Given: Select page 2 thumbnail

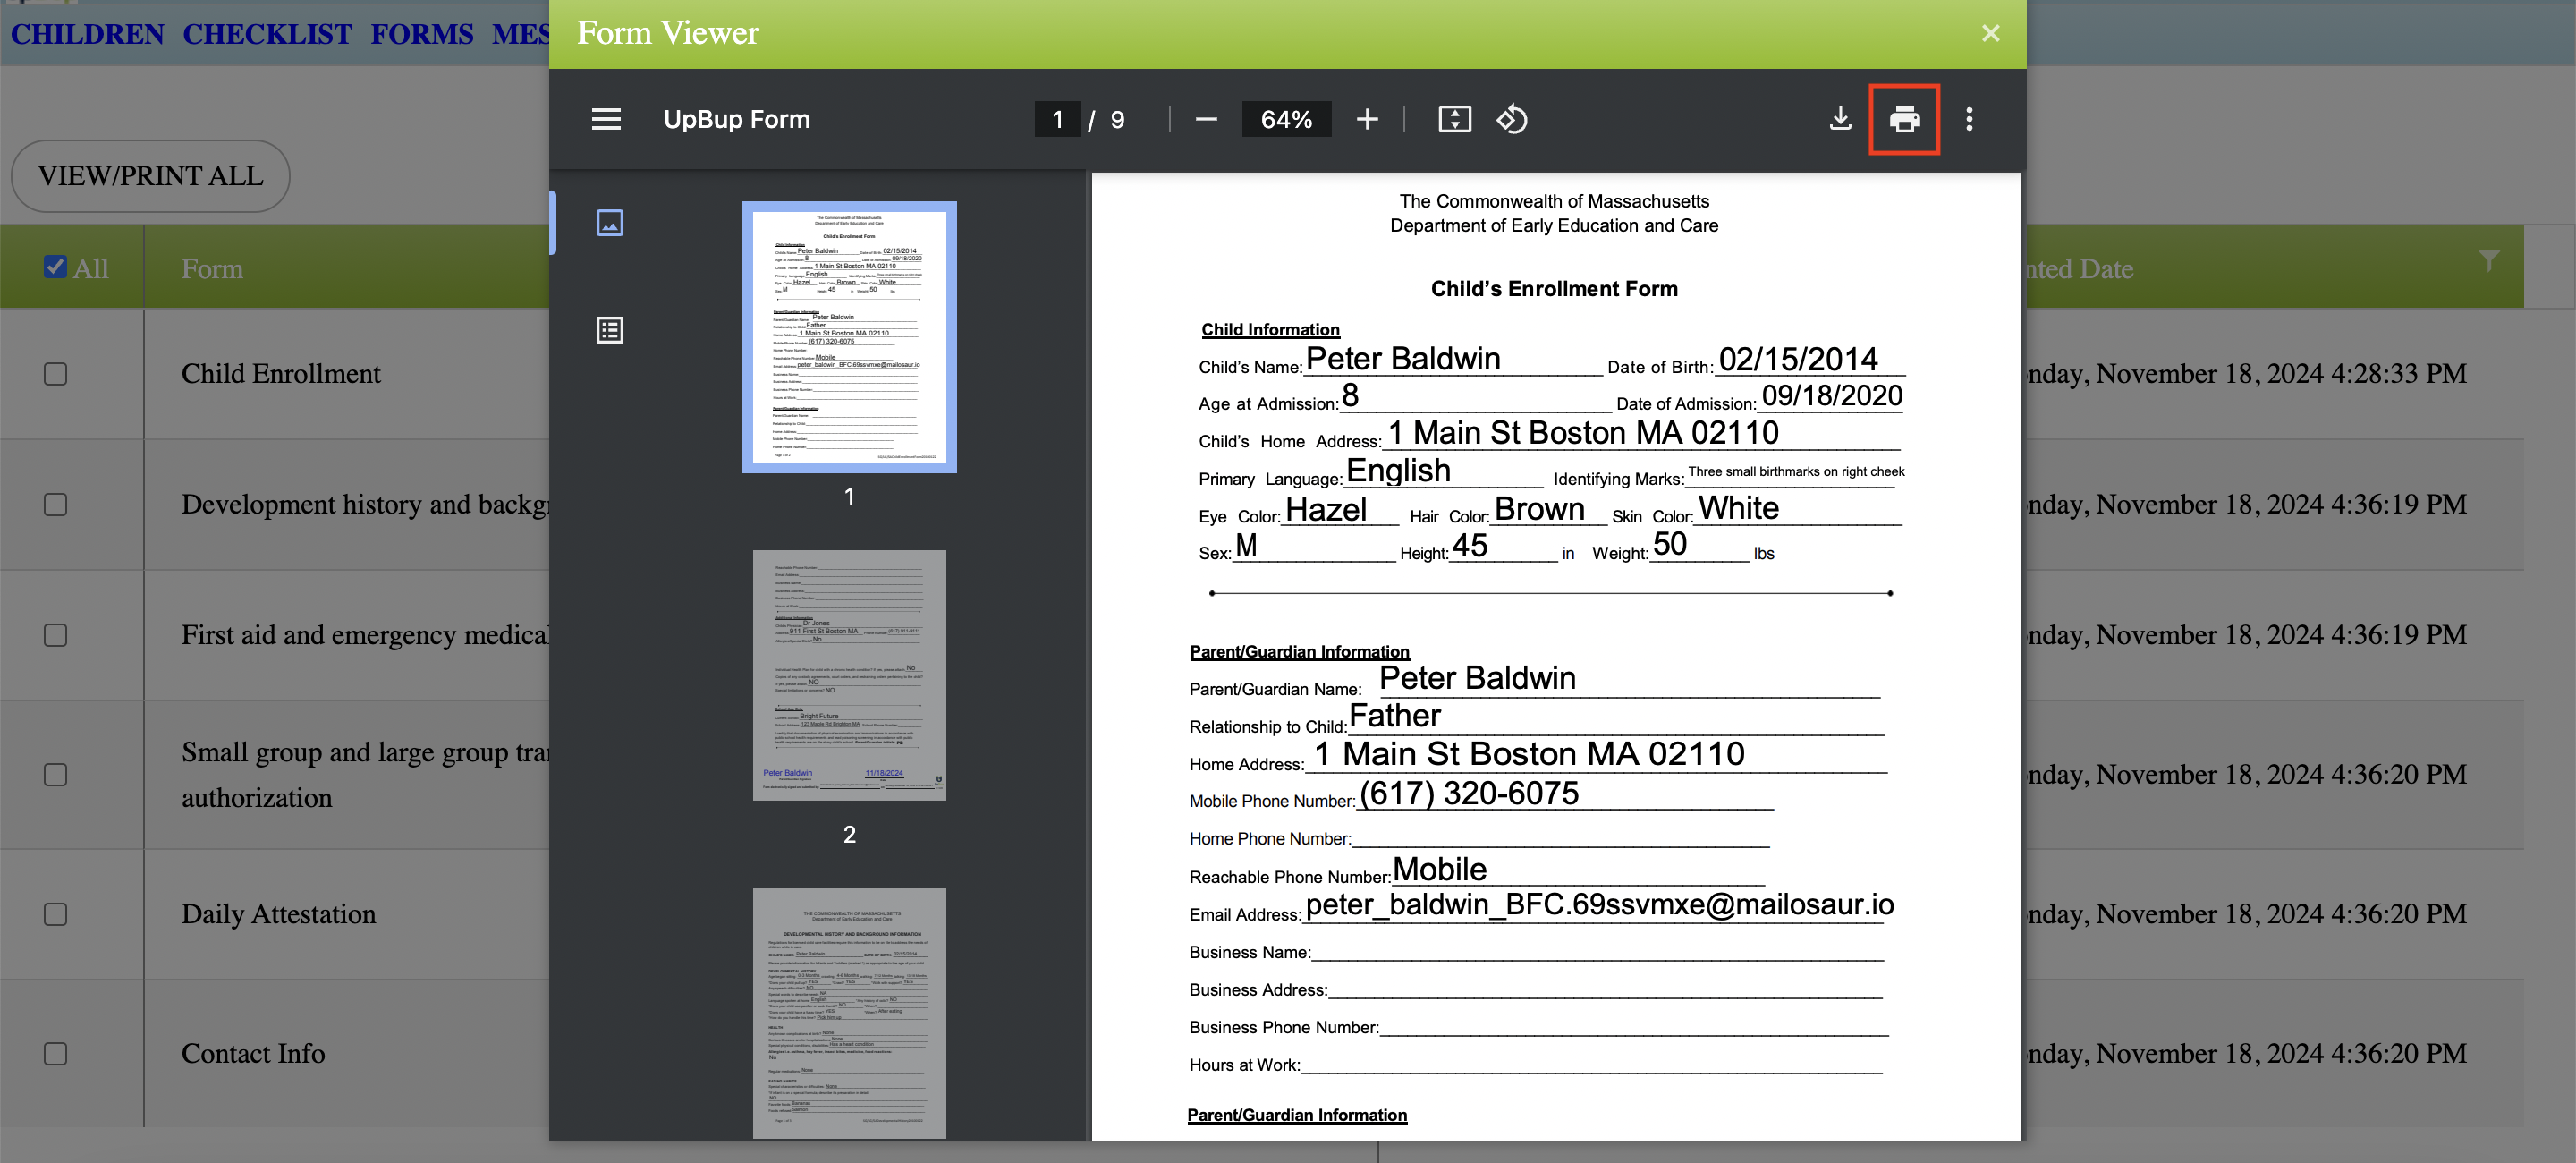Looking at the screenshot, I should (848, 675).
